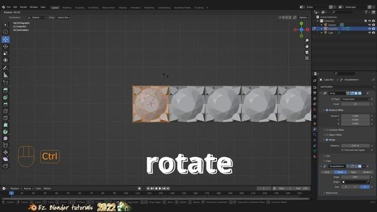Select the Cursor tool in left toolbar
377x212 pixels.
5,31
